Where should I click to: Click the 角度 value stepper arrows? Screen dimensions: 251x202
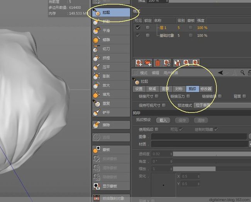point(171,161)
